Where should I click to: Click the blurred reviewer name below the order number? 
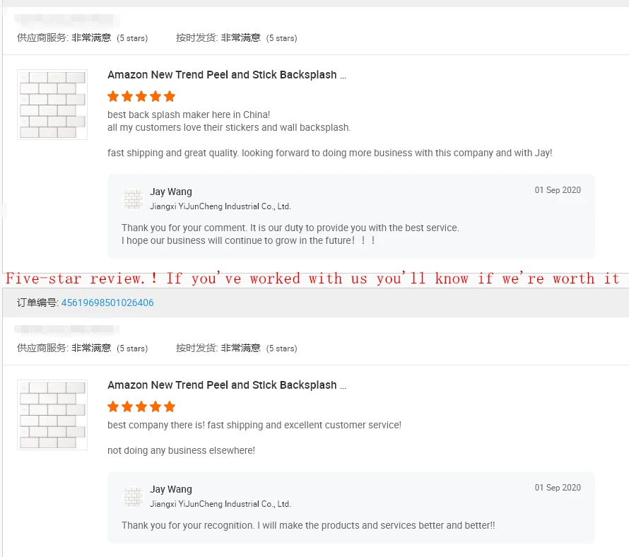68,329
